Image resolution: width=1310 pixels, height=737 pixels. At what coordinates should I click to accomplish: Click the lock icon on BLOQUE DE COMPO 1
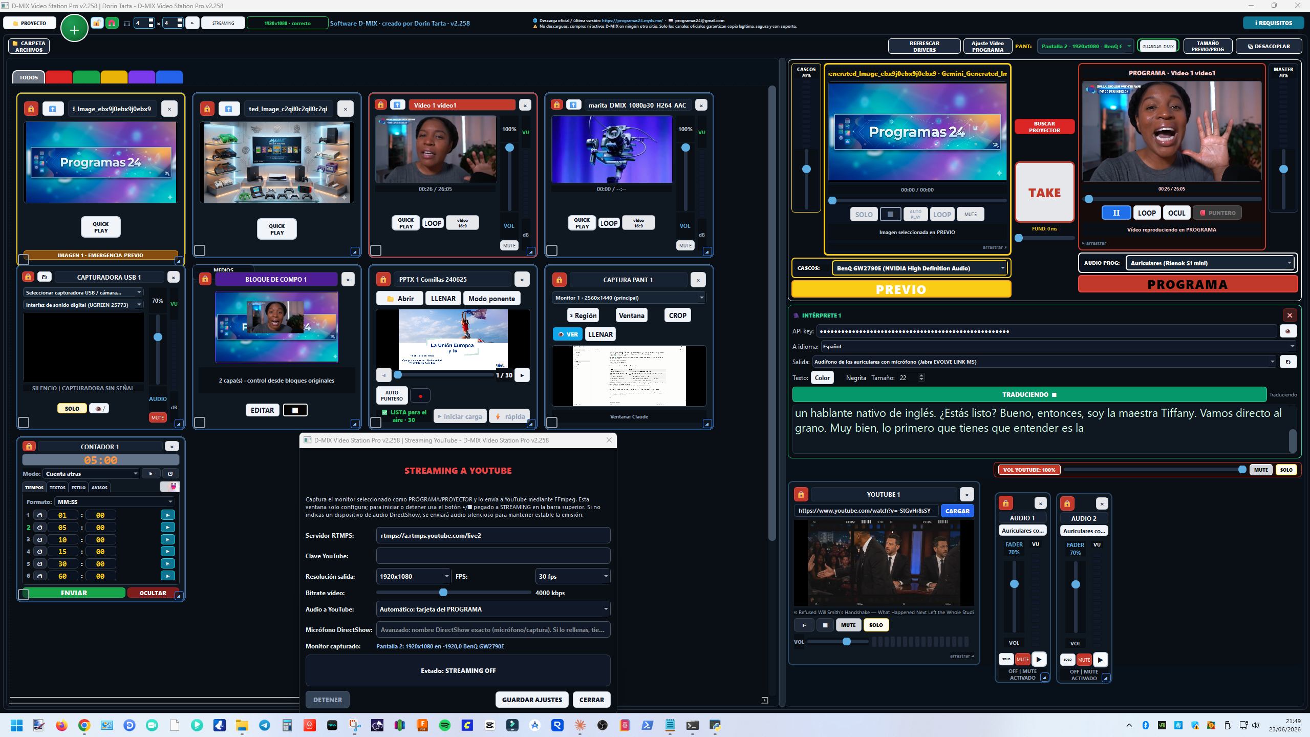pos(205,279)
